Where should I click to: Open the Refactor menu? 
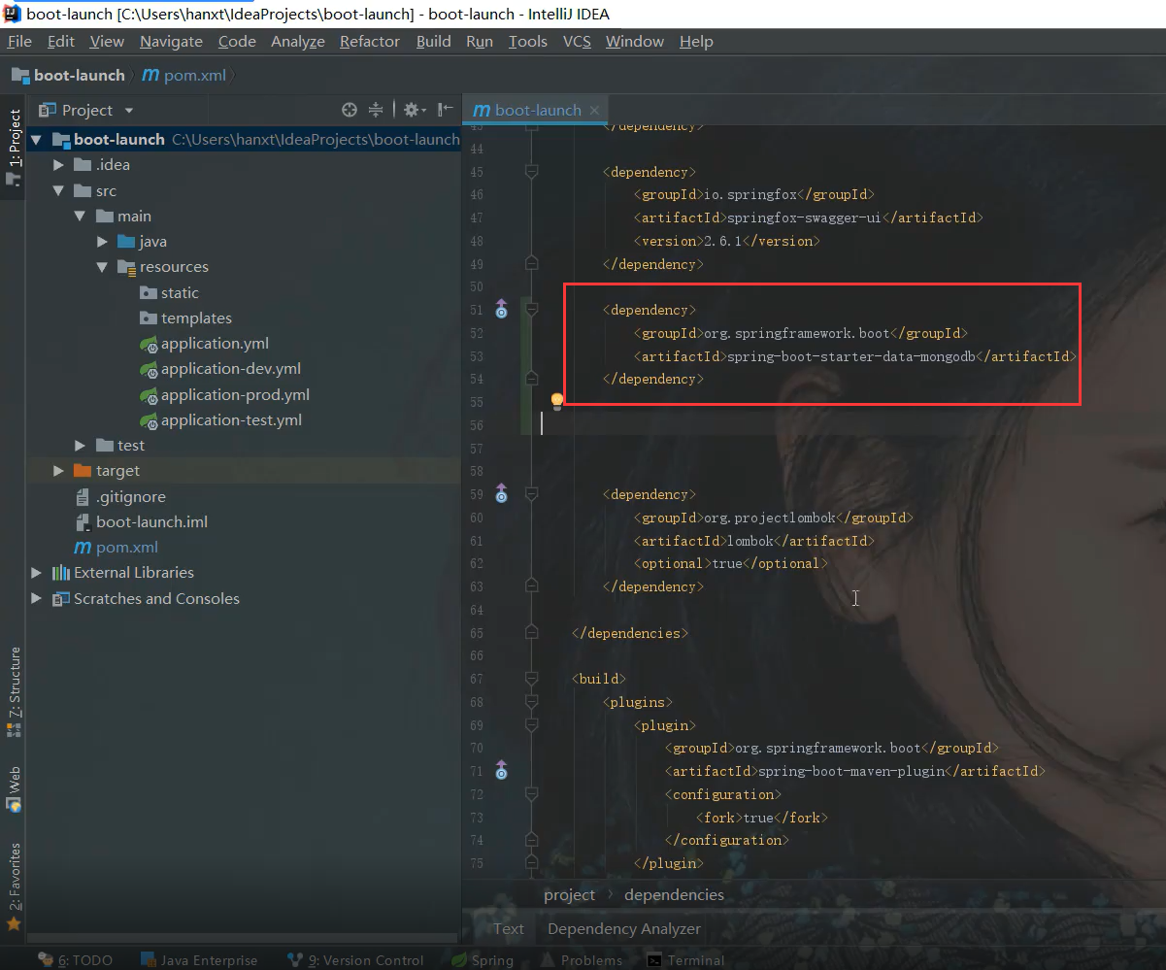[370, 41]
